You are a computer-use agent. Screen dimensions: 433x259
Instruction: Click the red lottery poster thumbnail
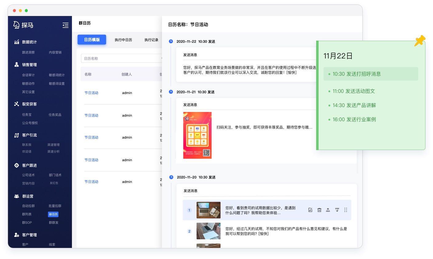(197, 135)
